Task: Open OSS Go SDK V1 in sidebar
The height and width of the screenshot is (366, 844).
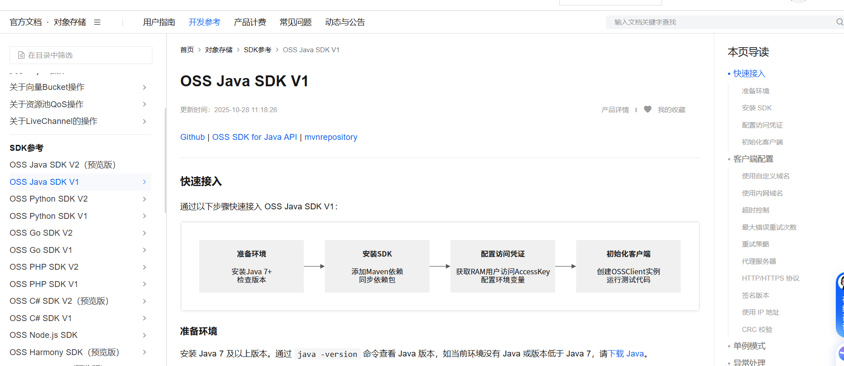Action: (x=41, y=250)
